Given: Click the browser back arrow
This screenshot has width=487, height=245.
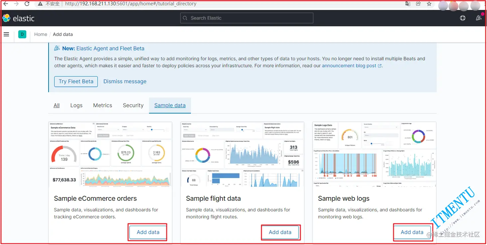Looking at the screenshot, I should 5,4.
